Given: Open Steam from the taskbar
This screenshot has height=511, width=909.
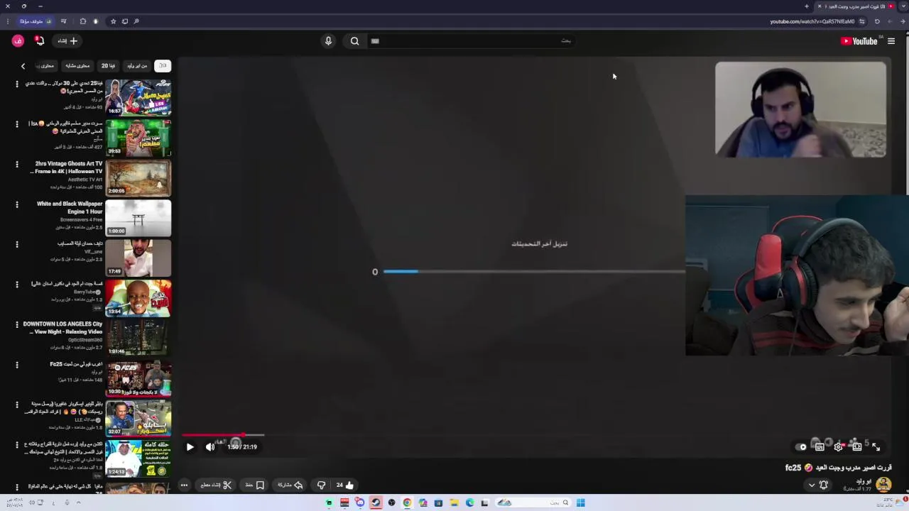Looking at the screenshot, I should (376, 502).
